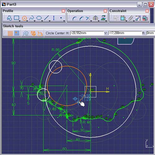Screen dimensions: 155x155
Task: Select the Ellipse tool
Action: pyautogui.click(x=39, y=18)
